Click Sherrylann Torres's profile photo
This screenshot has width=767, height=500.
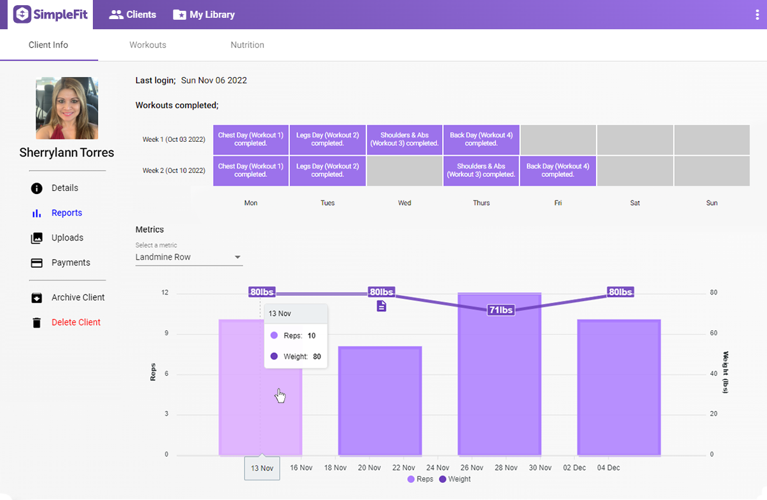click(66, 108)
